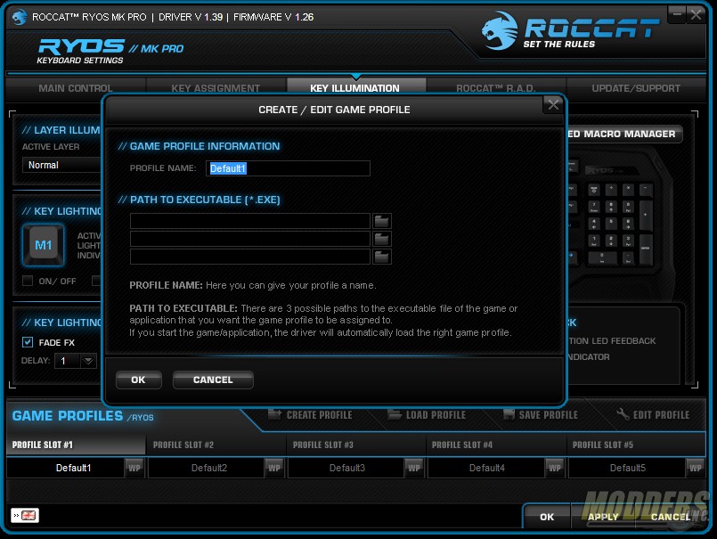Click Edit Profile wrench button

653,414
